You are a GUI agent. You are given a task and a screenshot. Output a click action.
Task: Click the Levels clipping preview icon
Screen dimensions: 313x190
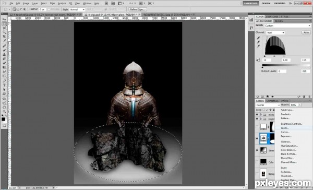(258, 60)
